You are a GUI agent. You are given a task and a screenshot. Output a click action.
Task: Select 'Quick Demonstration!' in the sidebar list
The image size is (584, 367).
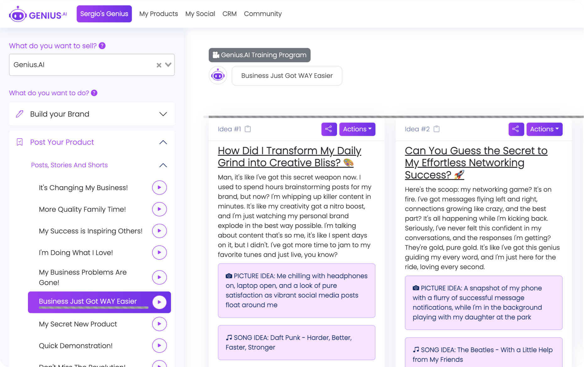click(76, 346)
